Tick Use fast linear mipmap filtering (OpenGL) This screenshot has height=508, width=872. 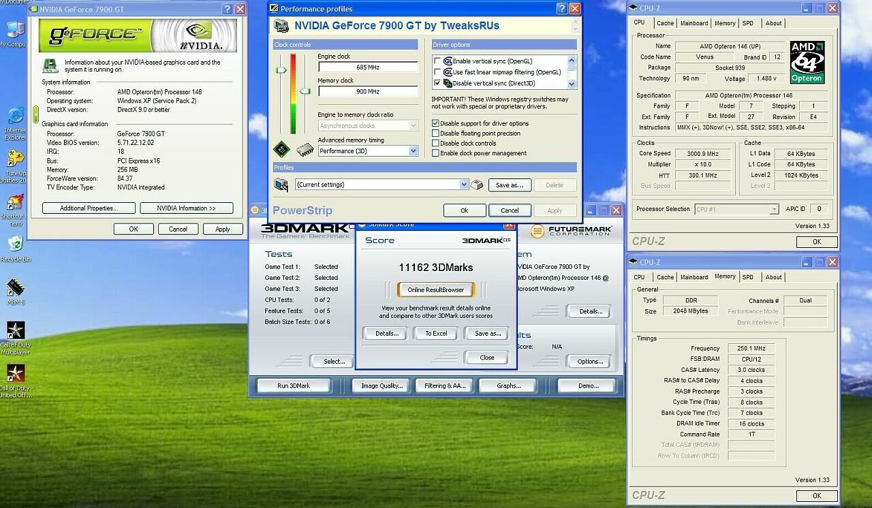point(437,72)
